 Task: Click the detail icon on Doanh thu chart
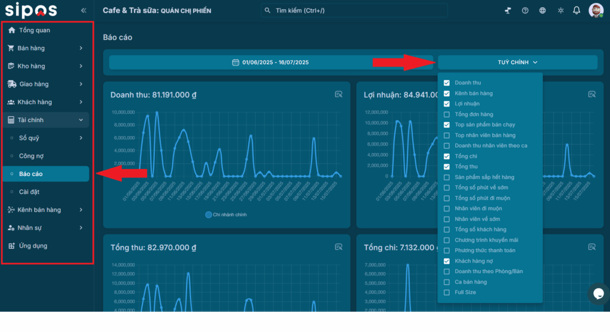[338, 95]
